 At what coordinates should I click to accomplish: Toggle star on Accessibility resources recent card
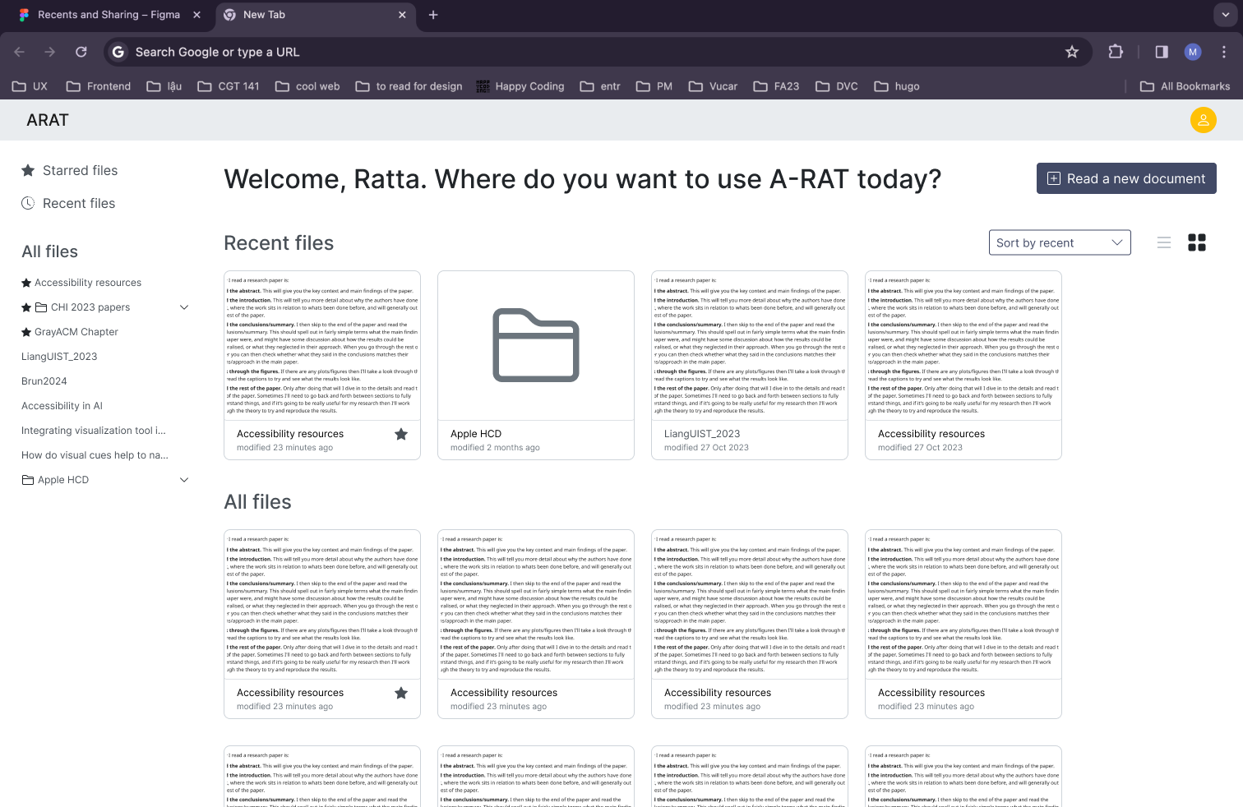pos(401,434)
